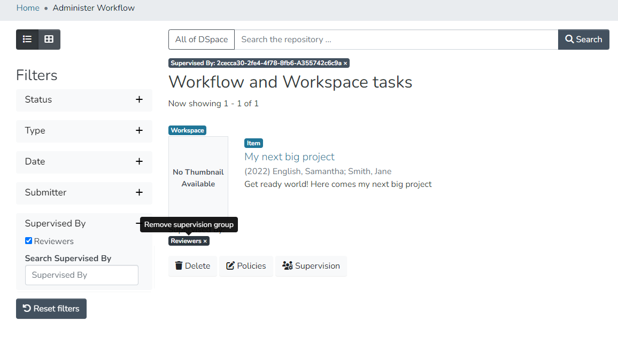This screenshot has width=618, height=337.
Task: Open the All of DSpace scope selector
Action: tap(201, 40)
